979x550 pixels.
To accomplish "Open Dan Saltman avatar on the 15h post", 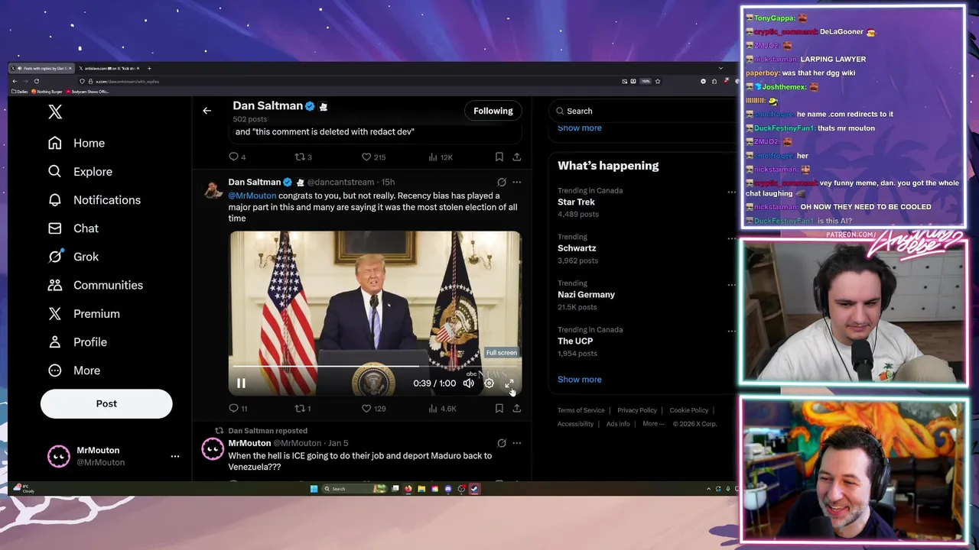I will coord(213,189).
